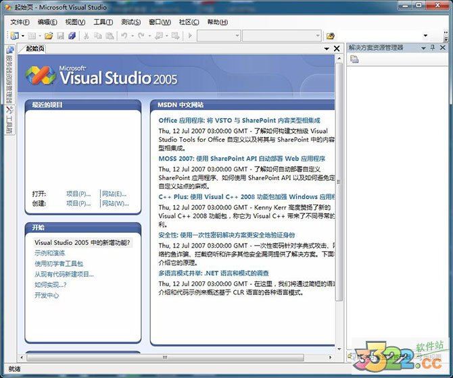Open the 文件(F) menu

tap(20, 22)
